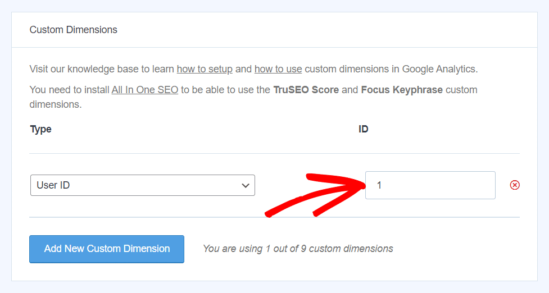The width and height of the screenshot is (549, 293).
Task: Click the ID column header
Action: tap(363, 129)
